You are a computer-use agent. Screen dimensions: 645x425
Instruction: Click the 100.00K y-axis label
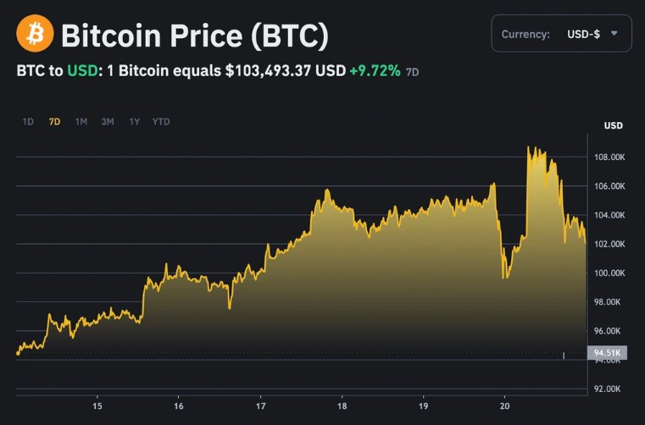(x=609, y=273)
